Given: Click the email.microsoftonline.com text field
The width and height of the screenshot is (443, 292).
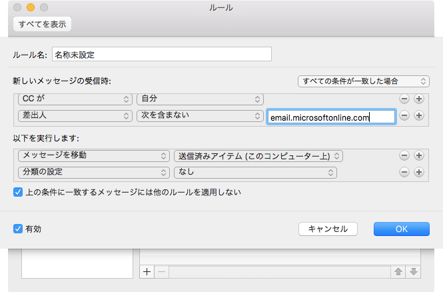Looking at the screenshot, I should click(x=331, y=117).
